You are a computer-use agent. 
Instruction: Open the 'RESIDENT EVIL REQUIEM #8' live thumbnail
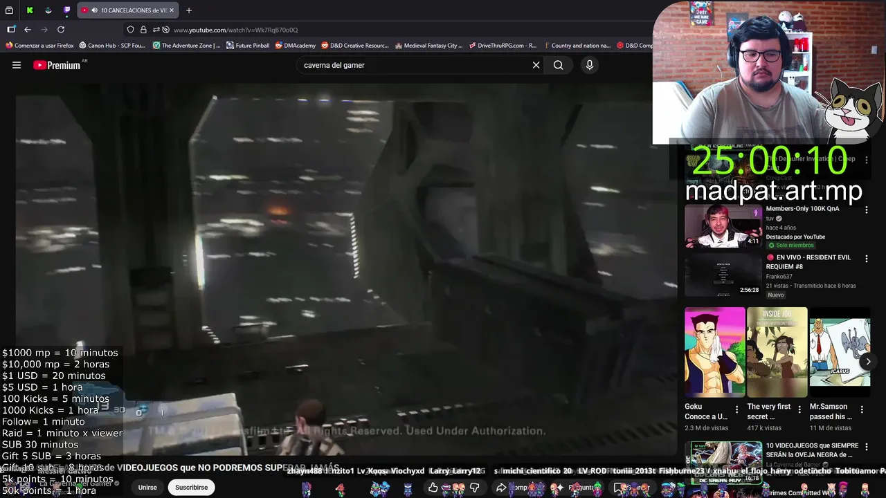[723, 275]
